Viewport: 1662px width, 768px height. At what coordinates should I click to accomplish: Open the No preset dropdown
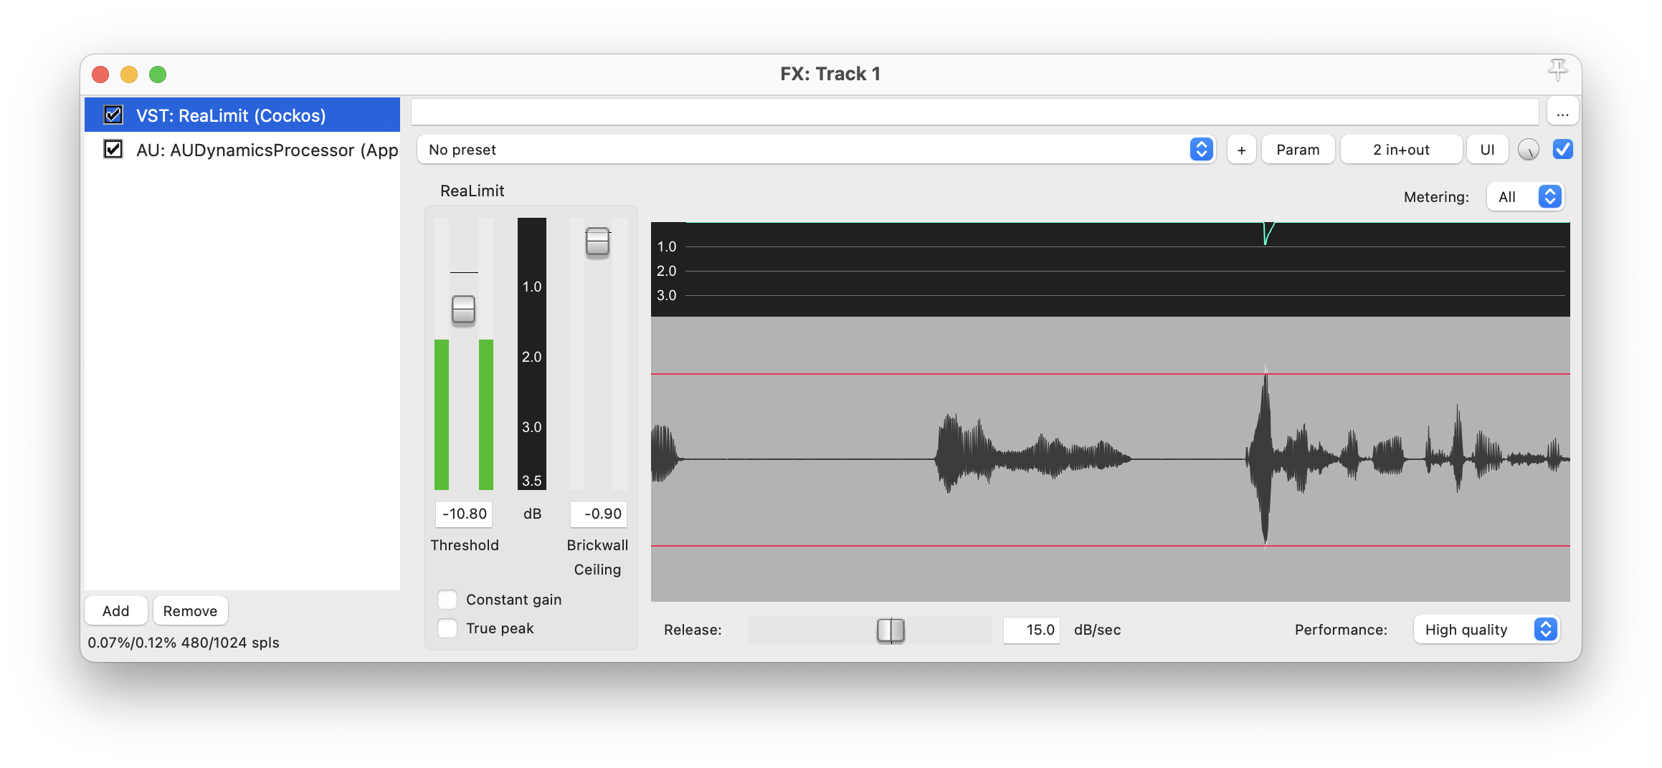point(816,150)
